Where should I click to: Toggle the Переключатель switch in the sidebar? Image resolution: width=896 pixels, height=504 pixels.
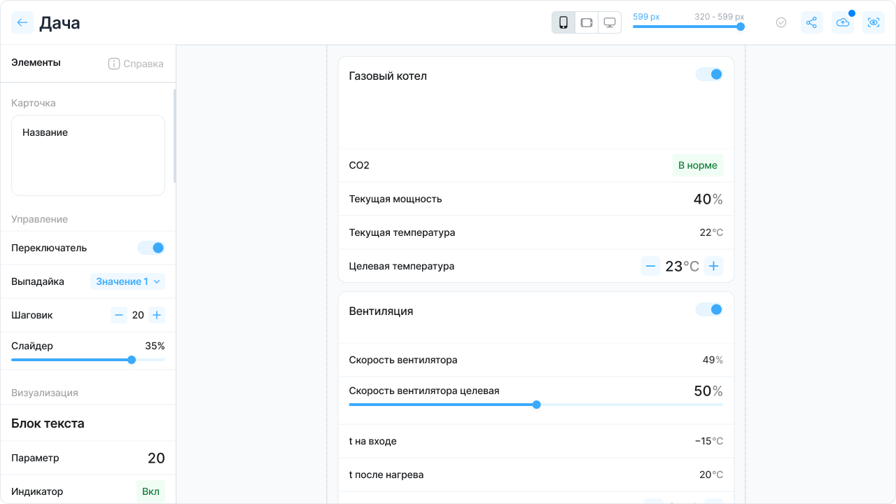pos(150,248)
